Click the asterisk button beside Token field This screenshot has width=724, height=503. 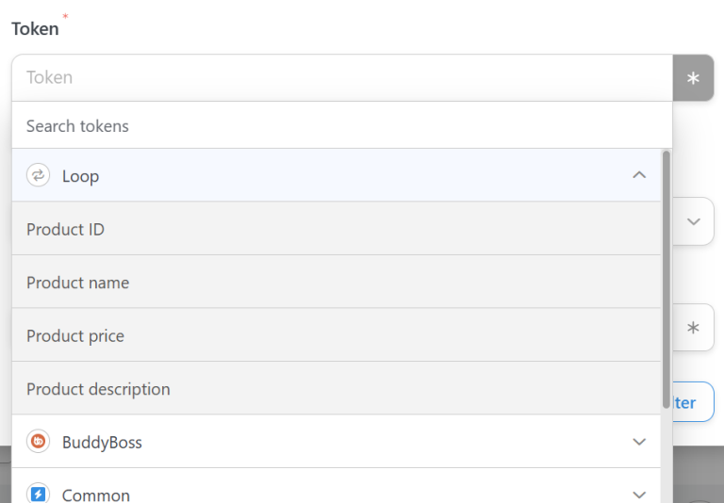[x=693, y=78]
